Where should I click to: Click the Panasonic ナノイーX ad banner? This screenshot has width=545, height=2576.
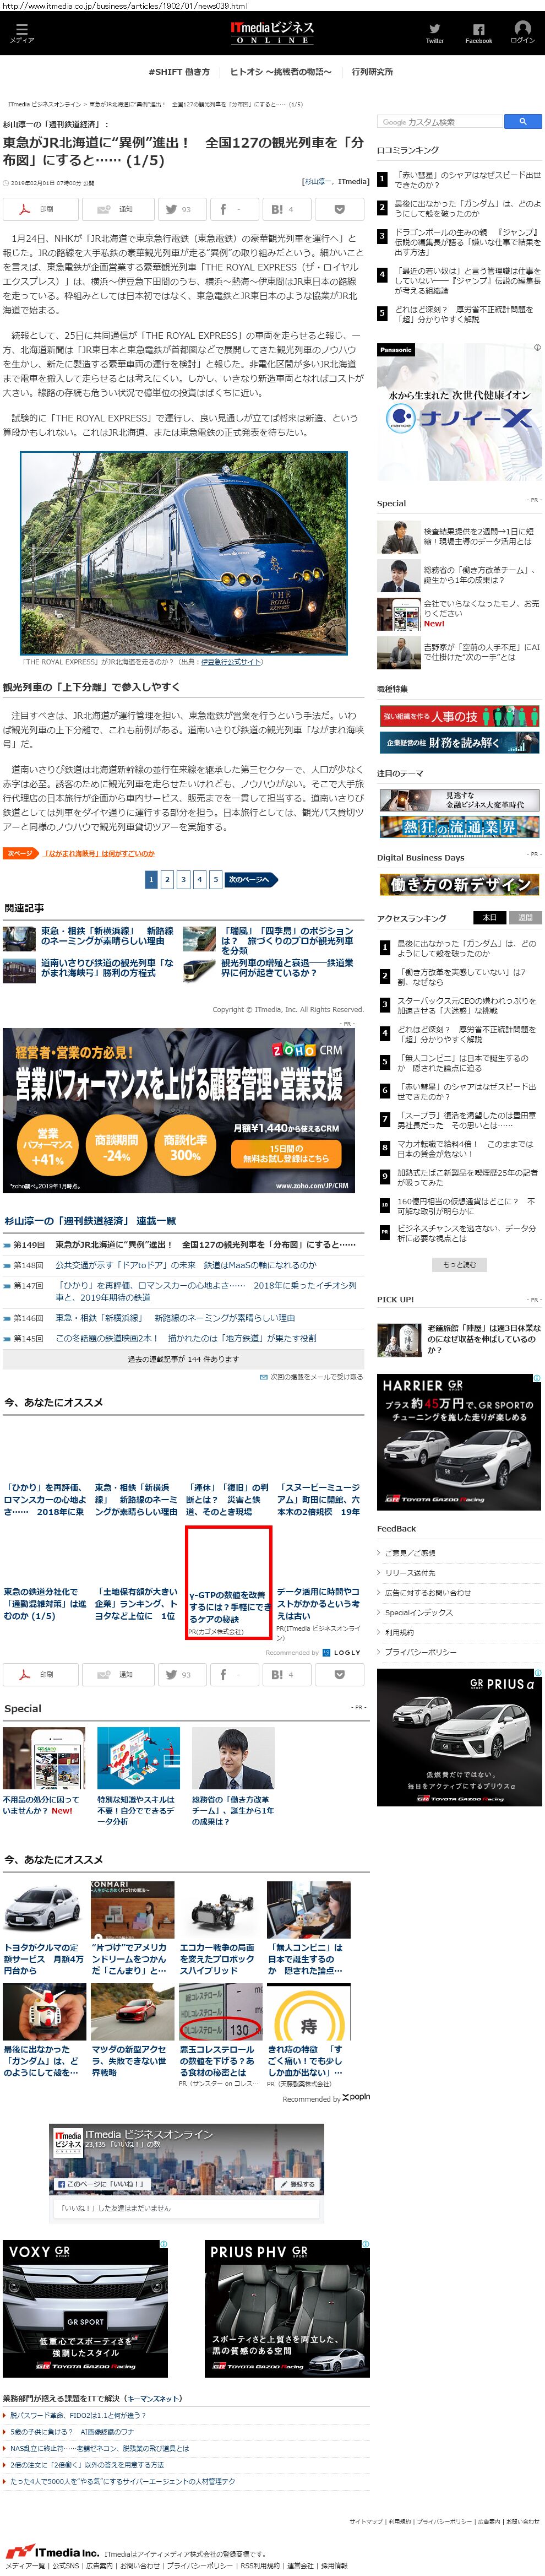pos(460,411)
